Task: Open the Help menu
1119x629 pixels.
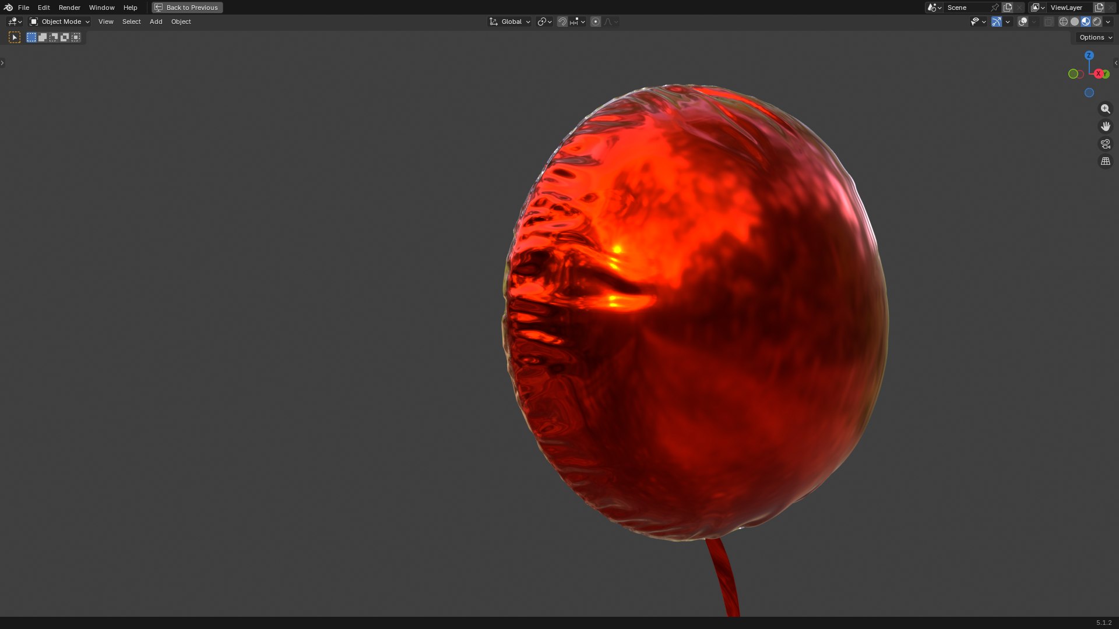Action: click(130, 8)
